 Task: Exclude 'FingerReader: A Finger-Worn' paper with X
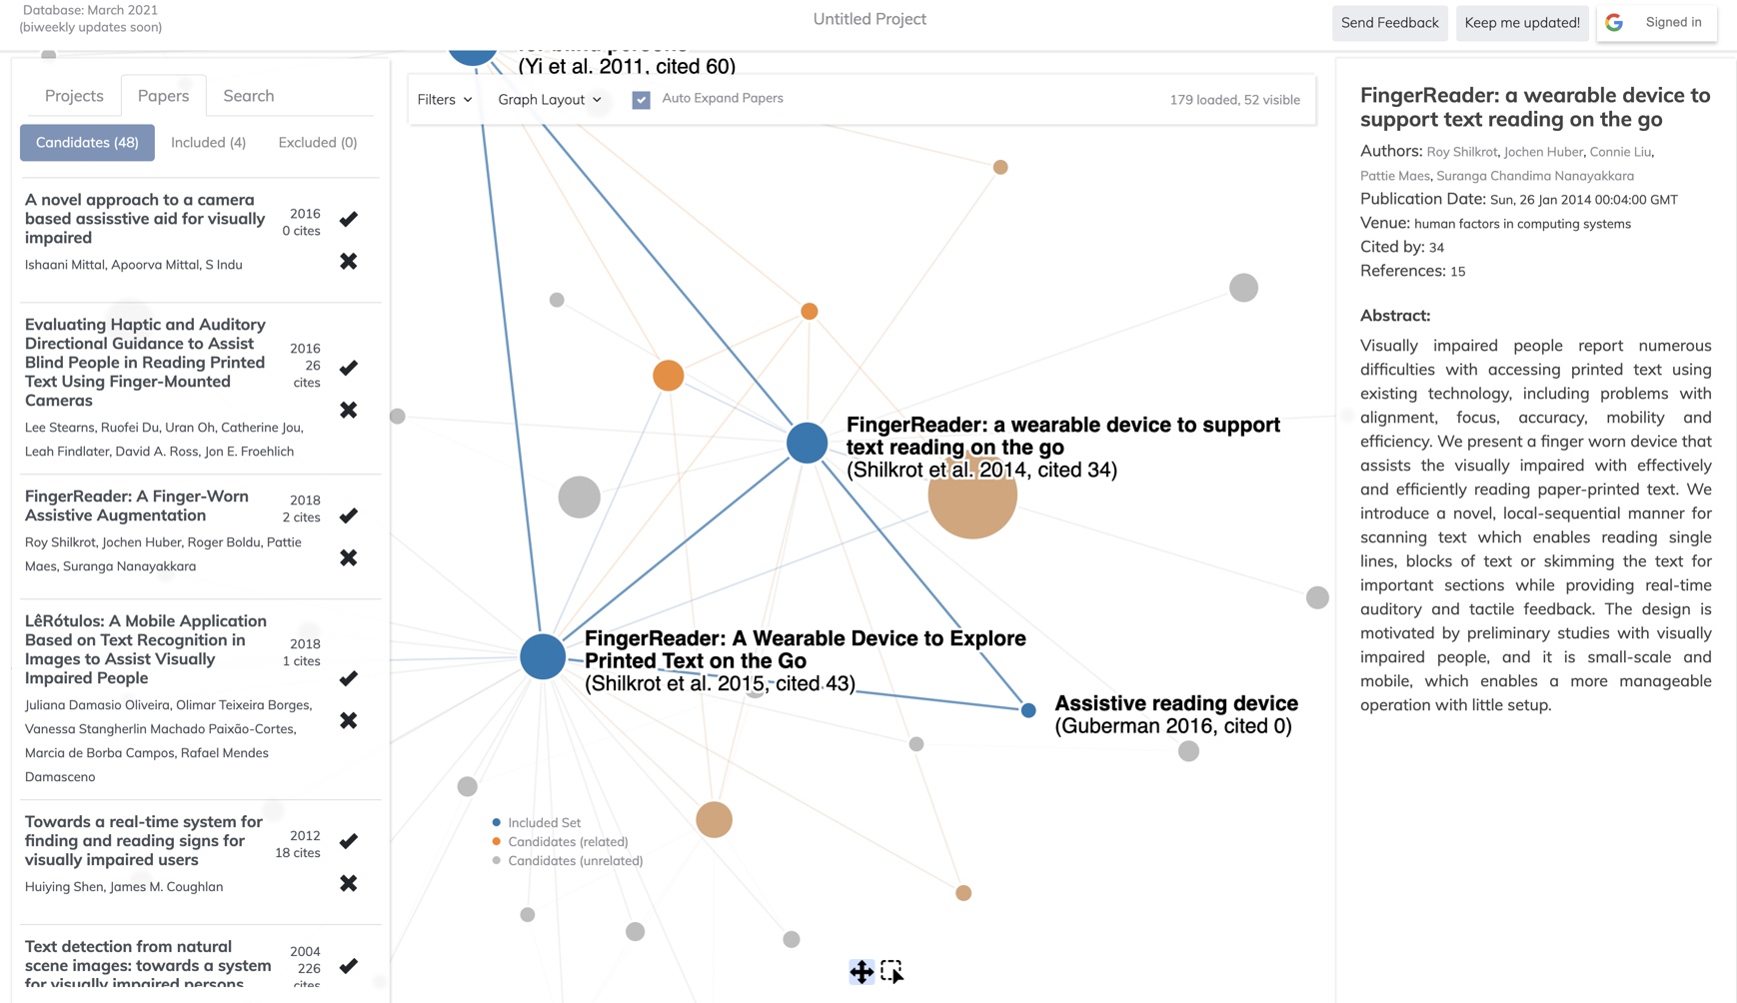(348, 558)
